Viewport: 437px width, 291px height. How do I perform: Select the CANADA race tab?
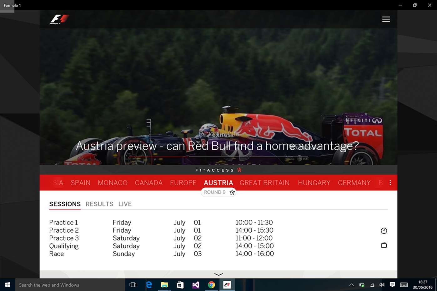coord(149,183)
